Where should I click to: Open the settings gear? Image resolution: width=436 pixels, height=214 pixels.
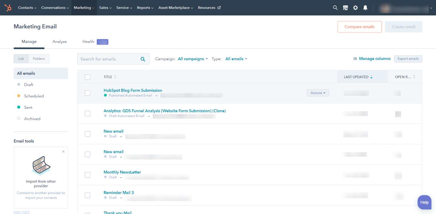point(355,8)
